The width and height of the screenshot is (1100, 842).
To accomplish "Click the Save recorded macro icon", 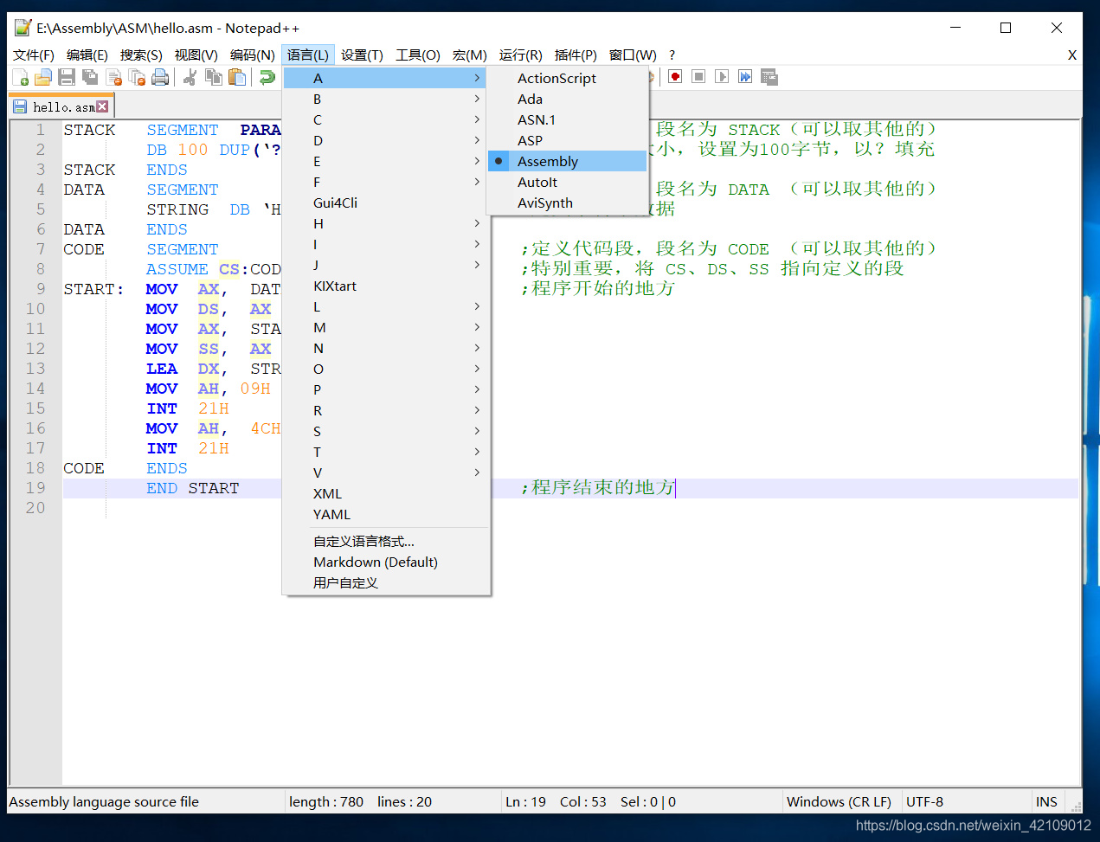I will [769, 77].
